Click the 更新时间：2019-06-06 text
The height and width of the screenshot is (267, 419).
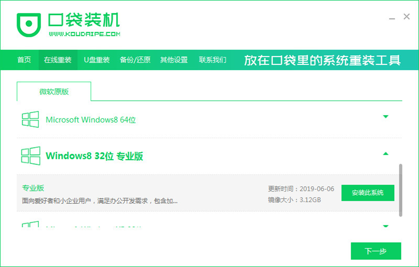click(x=301, y=189)
